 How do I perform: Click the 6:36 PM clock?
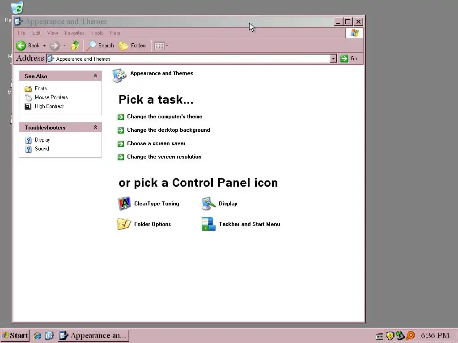tap(435, 336)
